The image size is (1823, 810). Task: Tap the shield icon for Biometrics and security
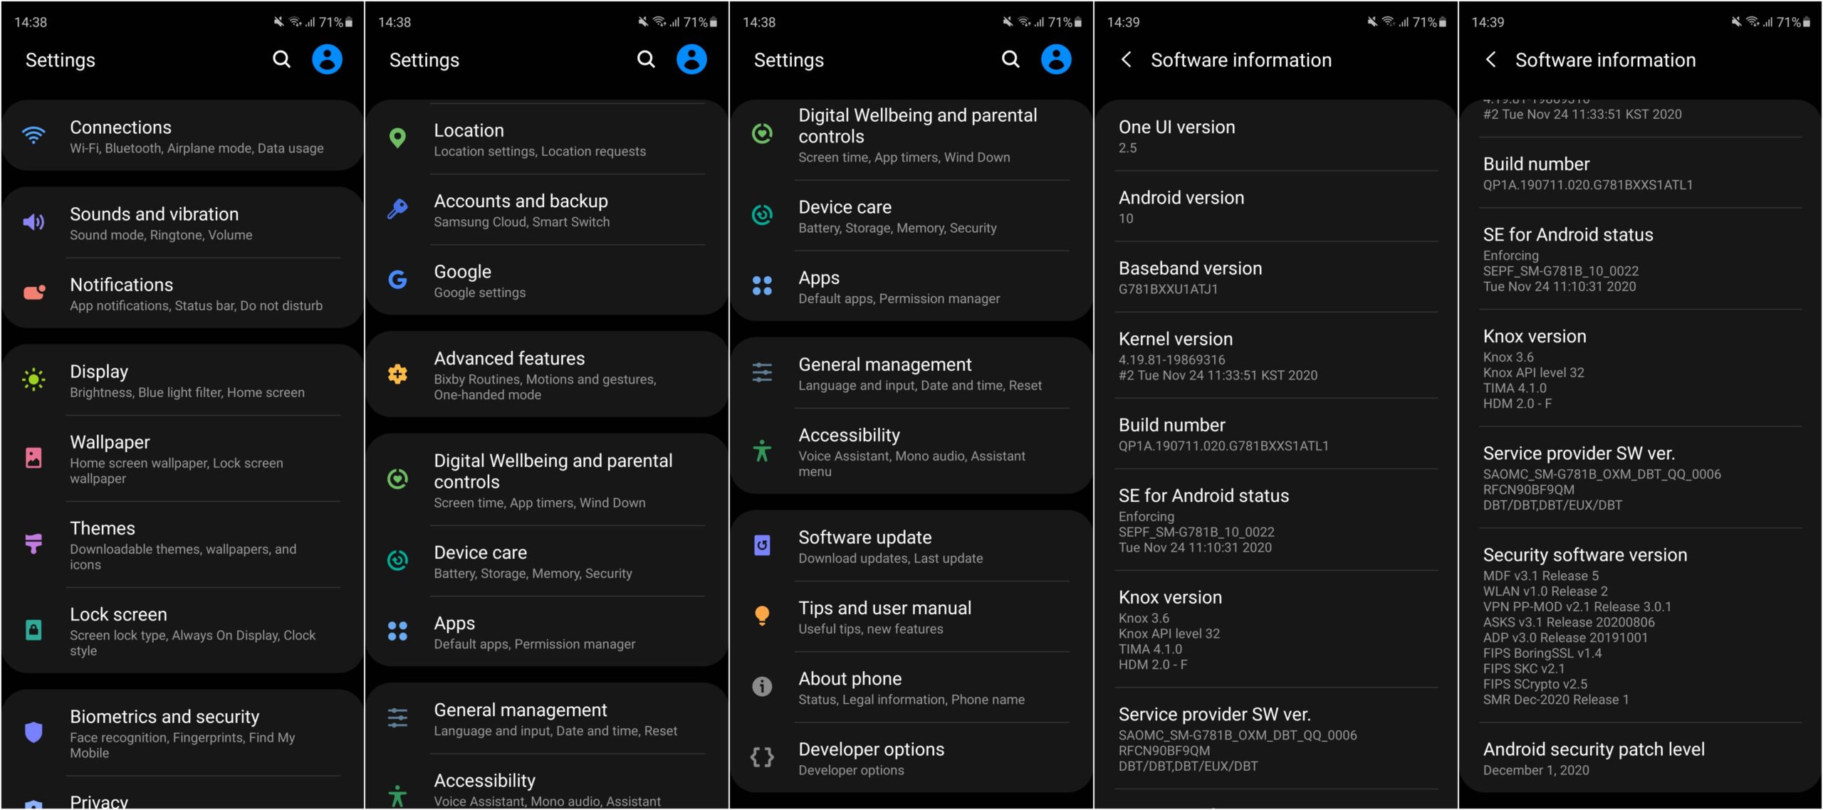pos(33,732)
